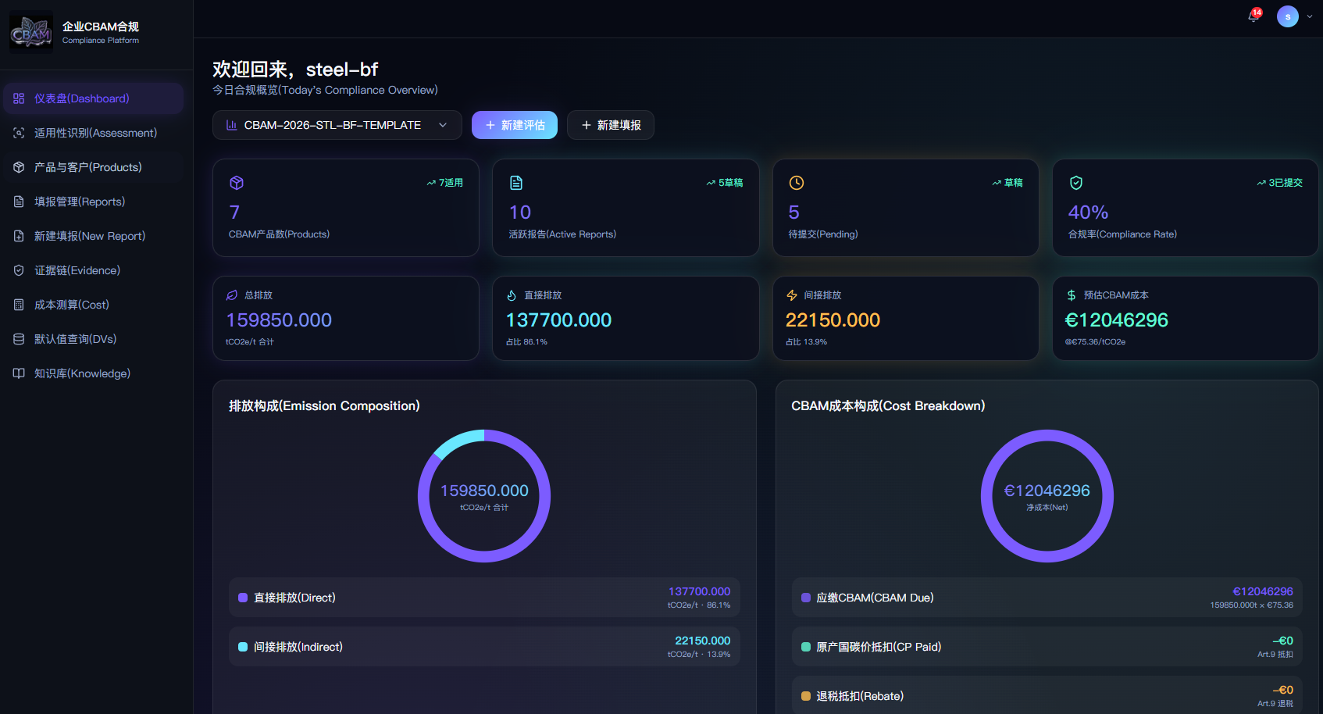Open 新建填报(New Report) page
The width and height of the screenshot is (1323, 714).
(x=93, y=236)
